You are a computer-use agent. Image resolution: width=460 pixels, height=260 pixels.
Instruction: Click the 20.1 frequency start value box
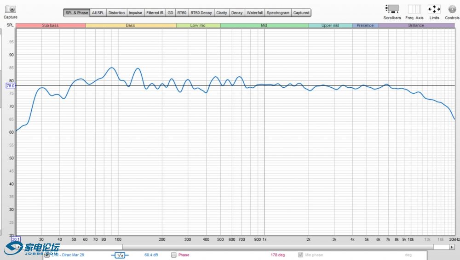pyautogui.click(x=16, y=239)
